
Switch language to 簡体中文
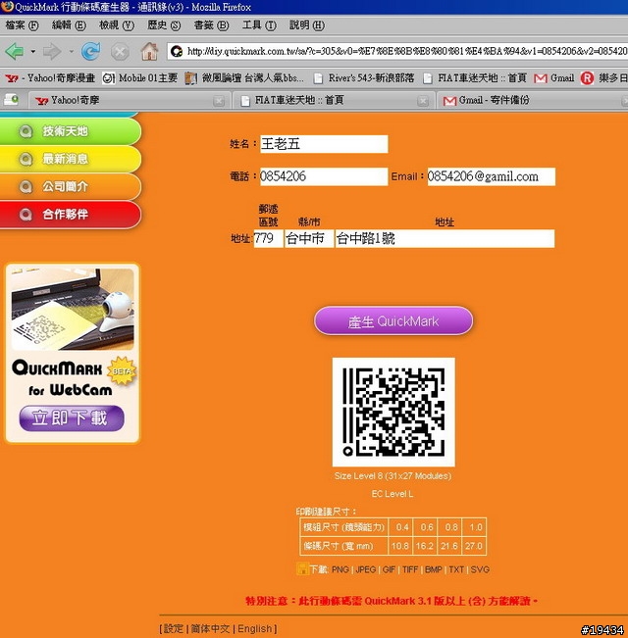(210, 628)
